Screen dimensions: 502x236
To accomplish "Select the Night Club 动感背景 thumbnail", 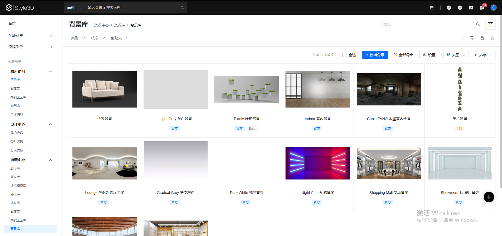I will 318,163.
